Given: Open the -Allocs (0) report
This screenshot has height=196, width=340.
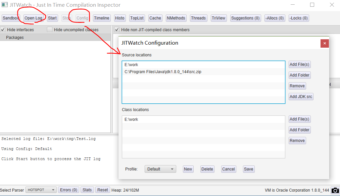Looking at the screenshot, I should 275,18.
